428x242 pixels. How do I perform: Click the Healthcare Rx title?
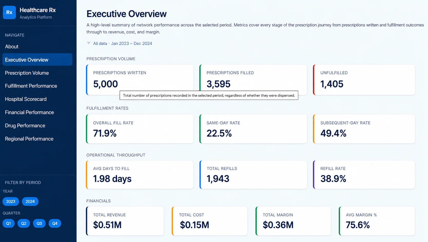click(38, 10)
